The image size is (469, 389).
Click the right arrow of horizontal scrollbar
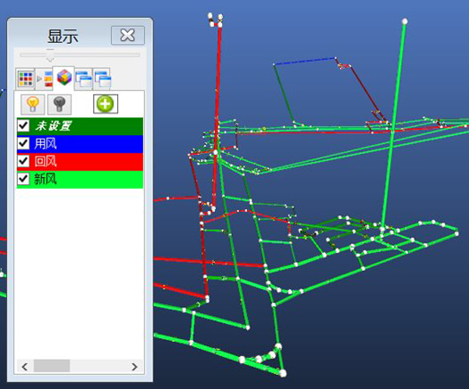point(134,366)
